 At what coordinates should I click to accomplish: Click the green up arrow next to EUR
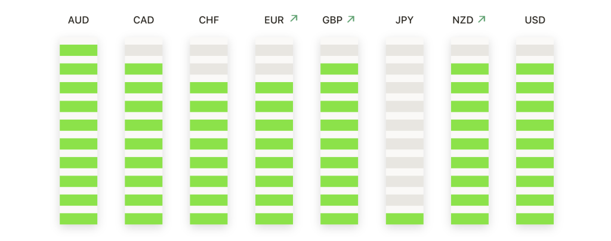294,18
